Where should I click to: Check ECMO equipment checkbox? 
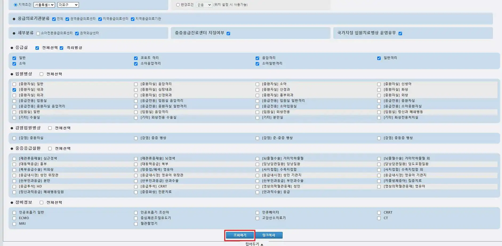(x=14, y=218)
